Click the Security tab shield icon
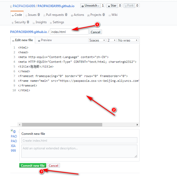177x176 pixels. tap(13, 23)
